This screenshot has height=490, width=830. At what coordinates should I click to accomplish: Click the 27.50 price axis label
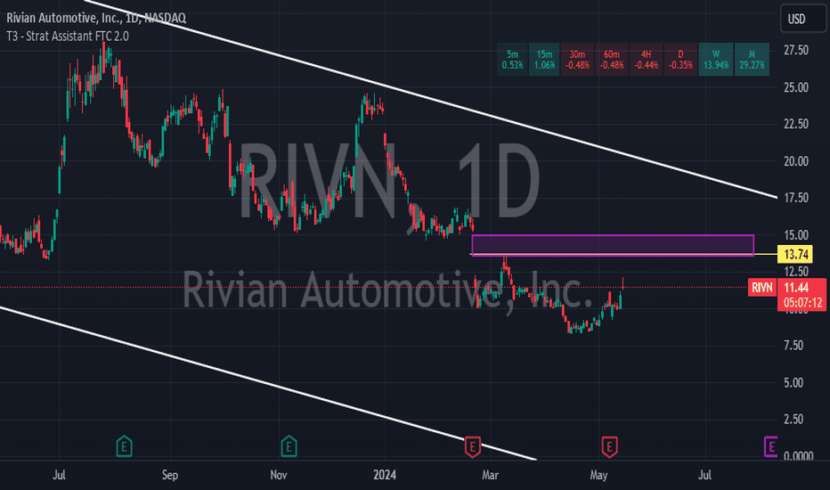point(795,50)
